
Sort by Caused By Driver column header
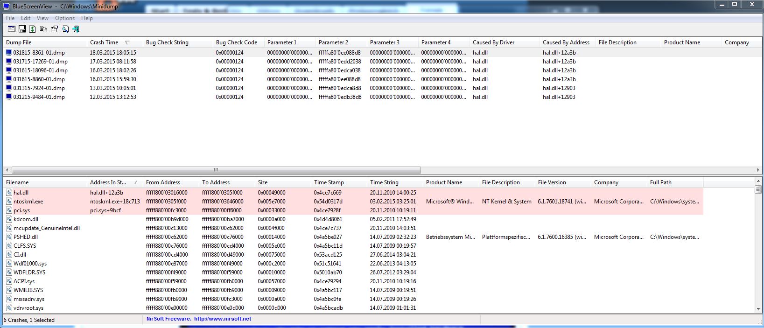pyautogui.click(x=505, y=42)
